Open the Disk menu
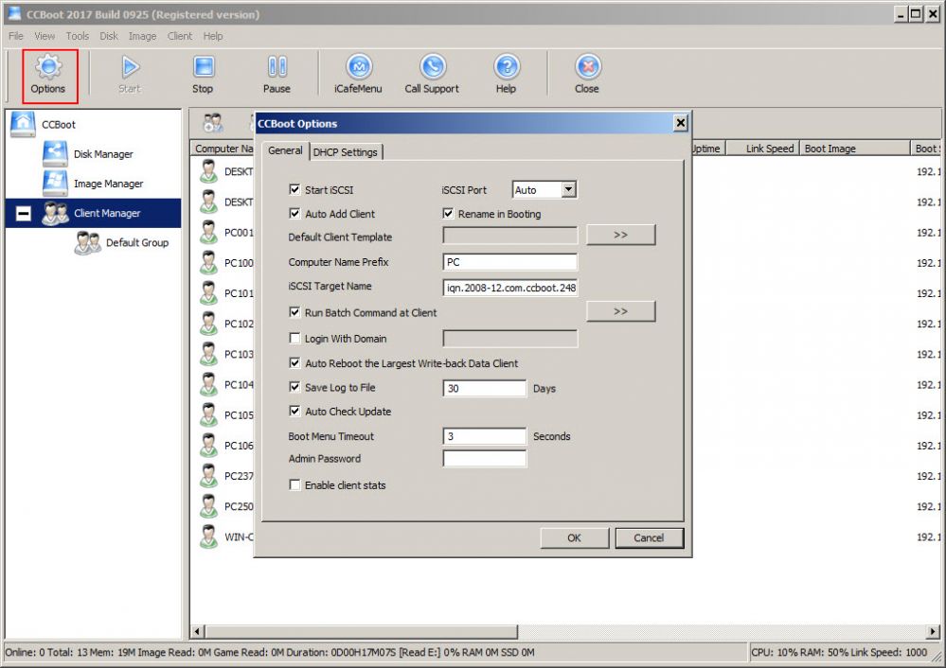This screenshot has height=668, width=946. click(109, 36)
